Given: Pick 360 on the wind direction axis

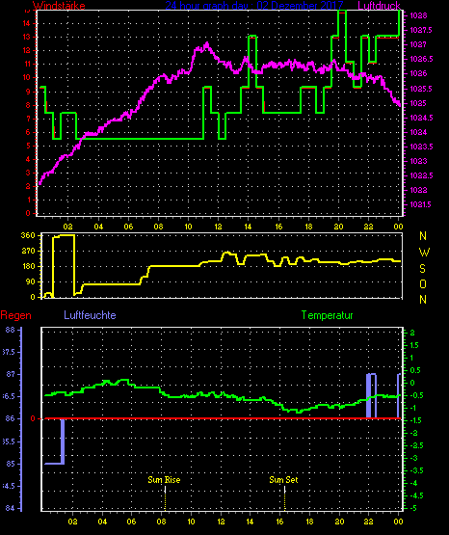Looking at the screenshot, I should point(28,235).
